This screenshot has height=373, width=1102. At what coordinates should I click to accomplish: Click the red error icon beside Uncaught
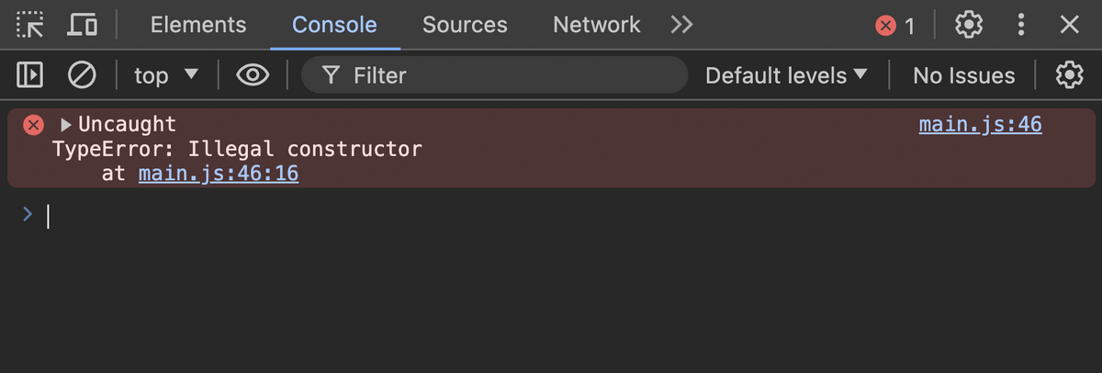click(x=33, y=125)
